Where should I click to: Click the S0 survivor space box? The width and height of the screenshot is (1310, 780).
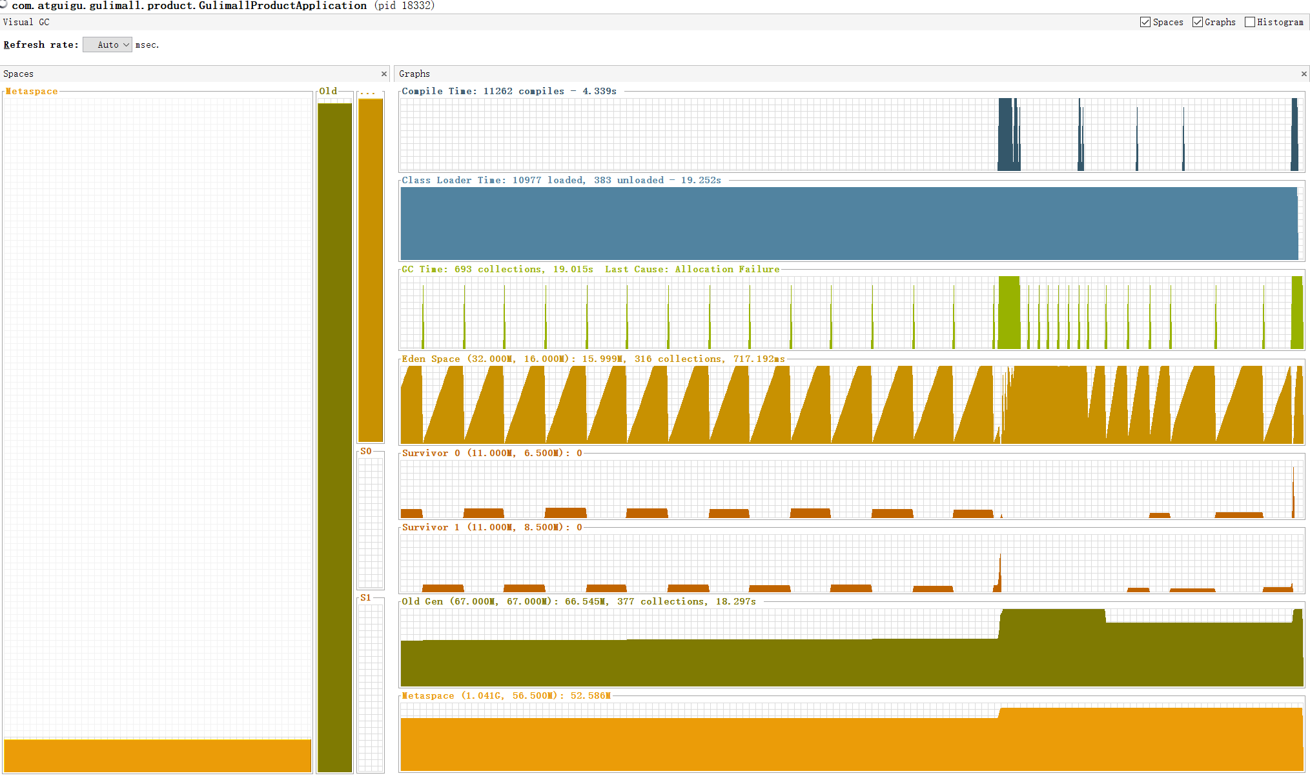click(371, 521)
